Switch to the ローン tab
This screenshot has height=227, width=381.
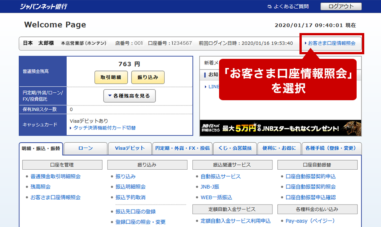tap(85, 148)
